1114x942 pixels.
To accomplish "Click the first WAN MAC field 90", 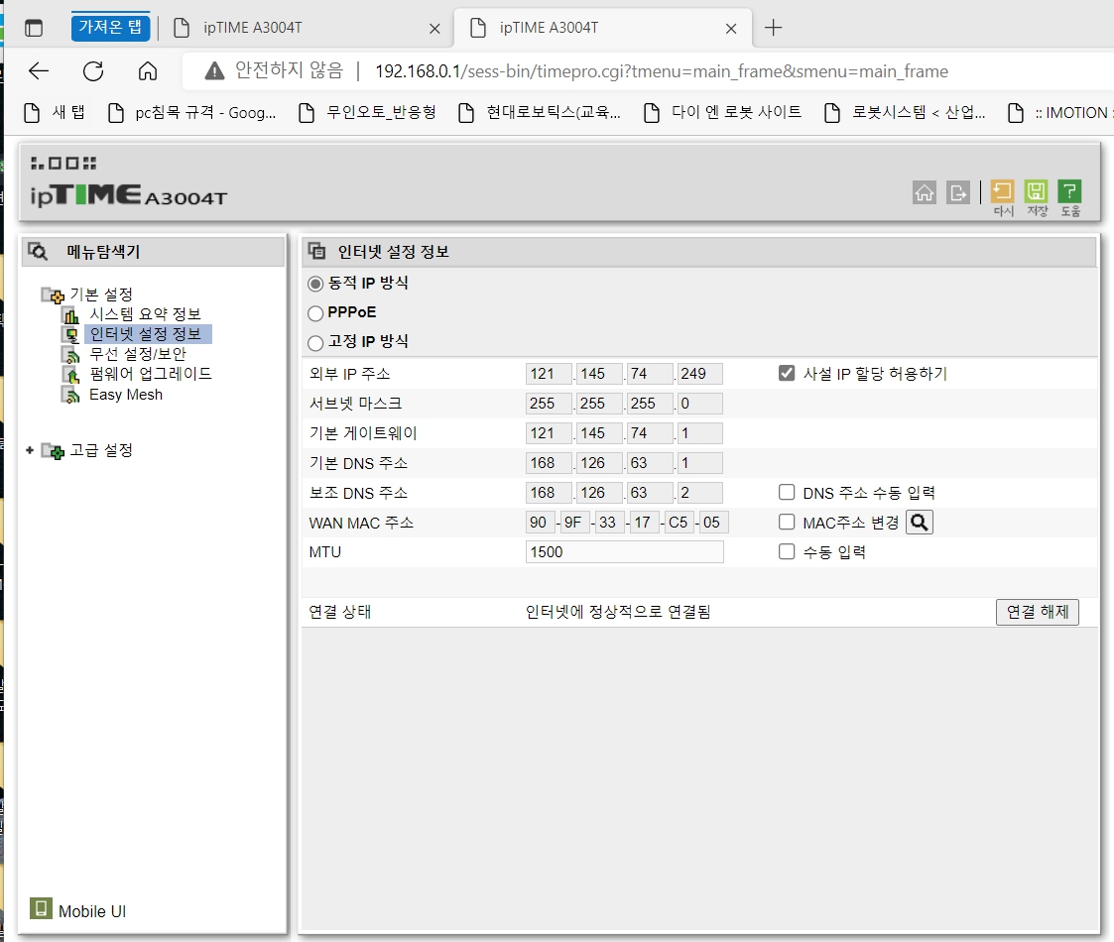I will (x=541, y=523).
